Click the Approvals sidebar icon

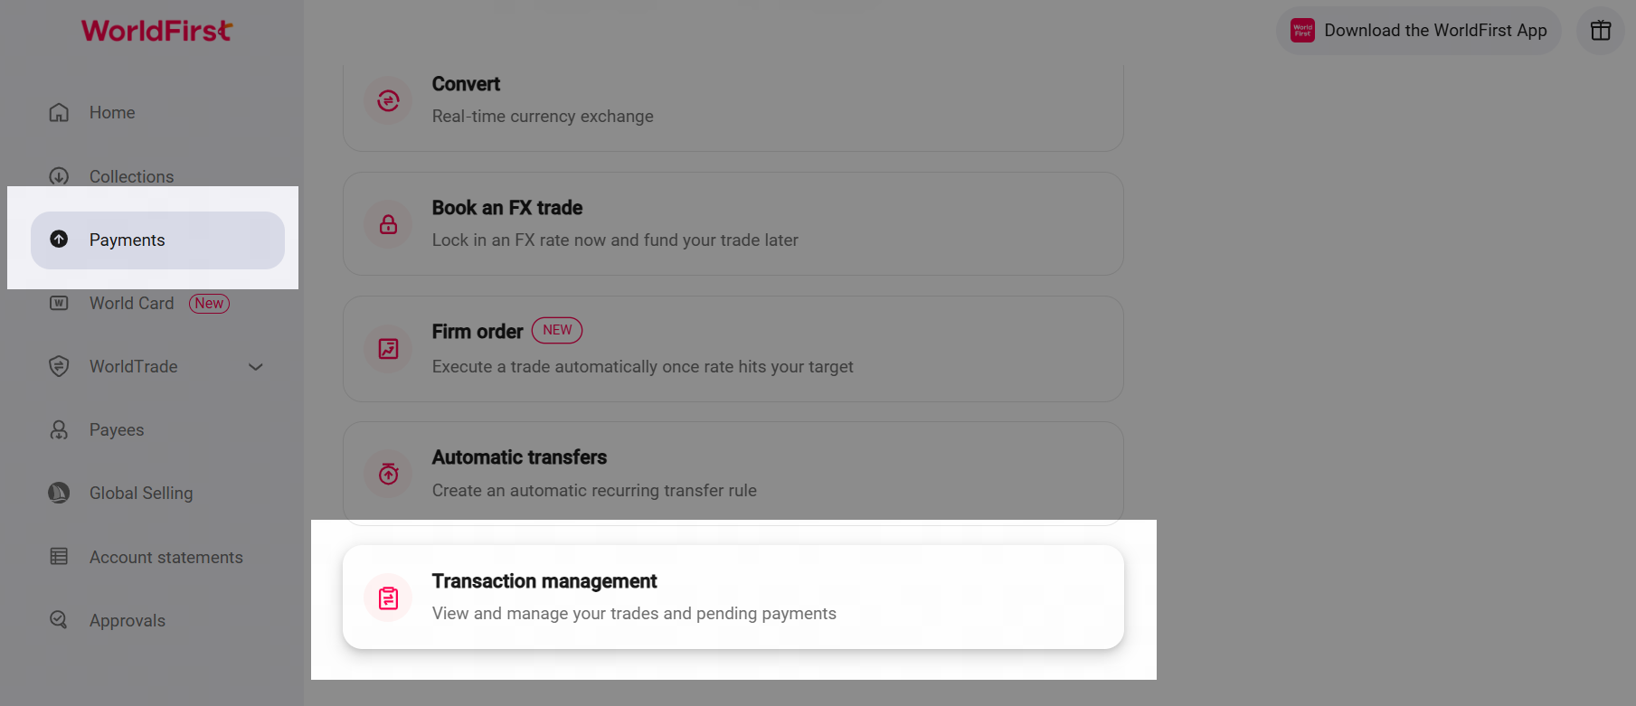click(x=59, y=620)
